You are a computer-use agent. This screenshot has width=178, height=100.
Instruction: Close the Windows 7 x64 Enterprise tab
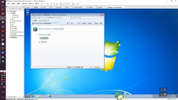[123, 7]
